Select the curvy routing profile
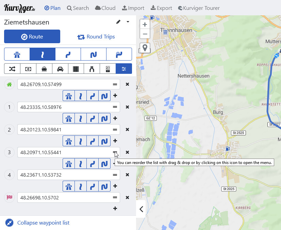Image resolution: width=281 pixels, height=230 pixels. coord(68,54)
